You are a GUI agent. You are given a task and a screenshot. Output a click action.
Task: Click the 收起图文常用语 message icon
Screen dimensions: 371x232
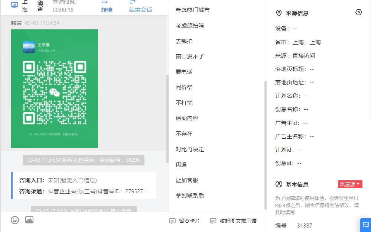point(213,221)
